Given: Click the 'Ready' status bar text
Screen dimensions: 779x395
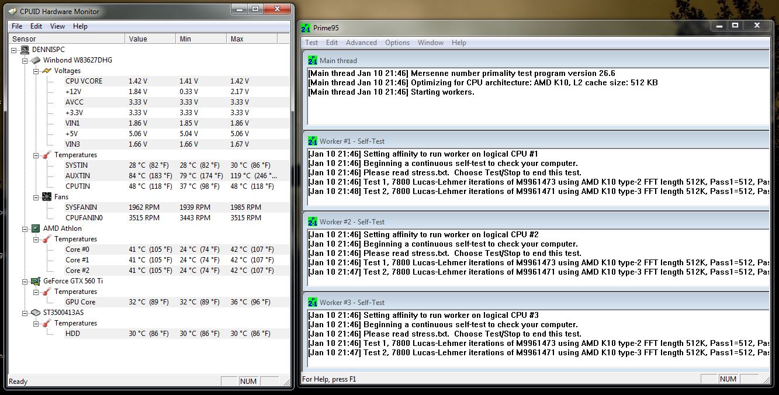Looking at the screenshot, I should click(18, 382).
